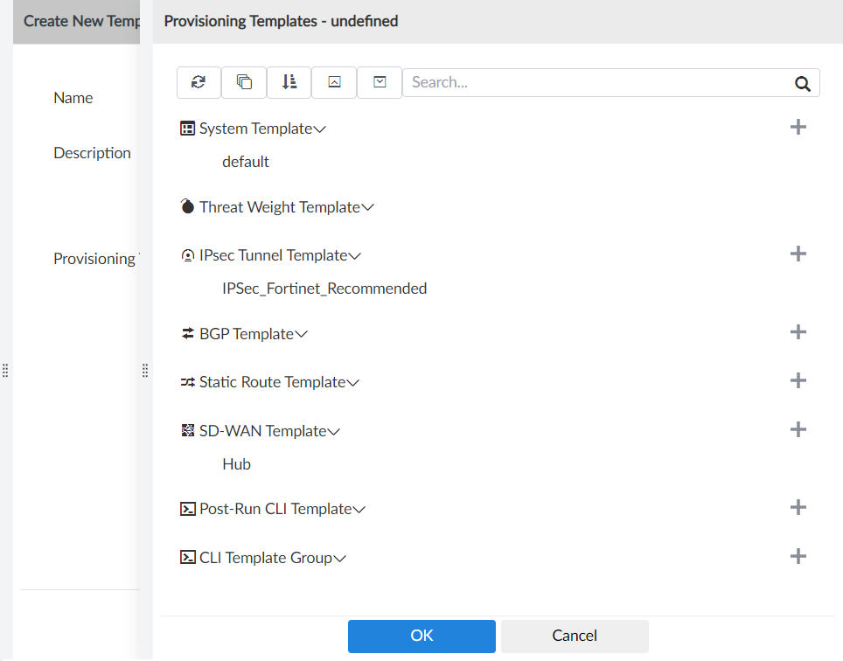The width and height of the screenshot is (843, 661).
Task: Click the search magnifier icon
Action: pyautogui.click(x=803, y=84)
